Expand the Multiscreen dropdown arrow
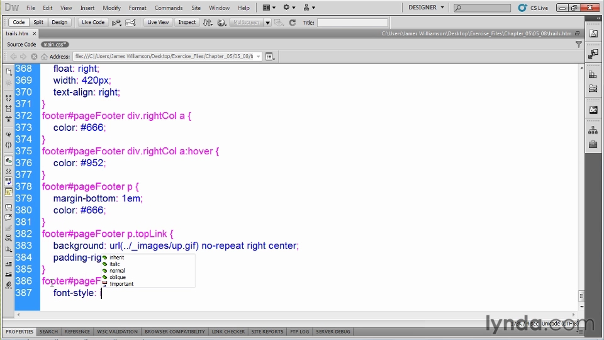This screenshot has width=604, height=340. 267,23
